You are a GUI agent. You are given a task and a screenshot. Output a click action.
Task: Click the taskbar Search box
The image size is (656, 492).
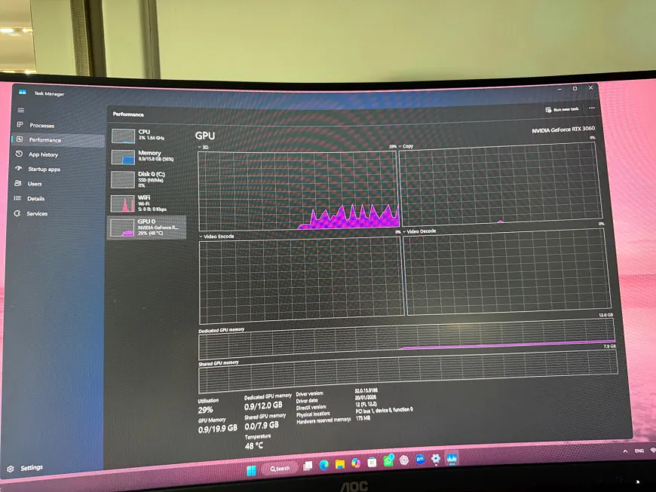tap(280, 469)
